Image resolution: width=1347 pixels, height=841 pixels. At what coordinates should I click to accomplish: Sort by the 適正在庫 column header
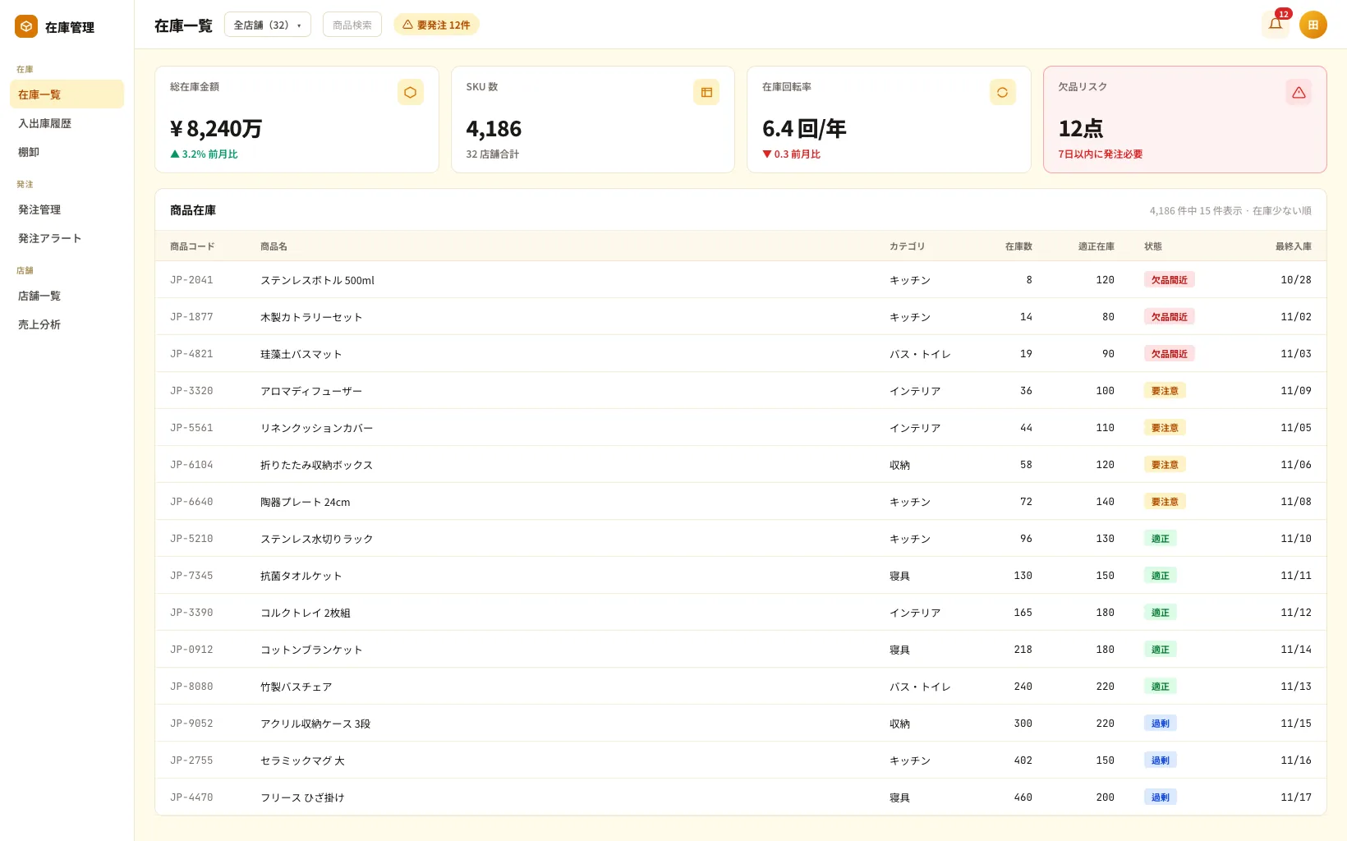pyautogui.click(x=1096, y=246)
